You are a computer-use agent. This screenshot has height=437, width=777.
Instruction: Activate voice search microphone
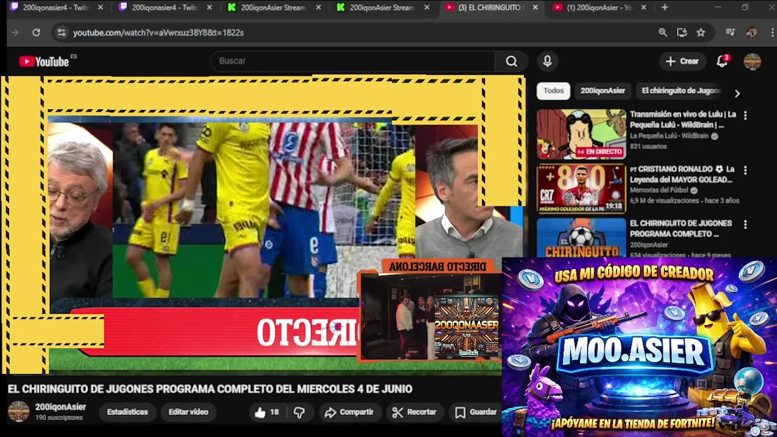(548, 61)
